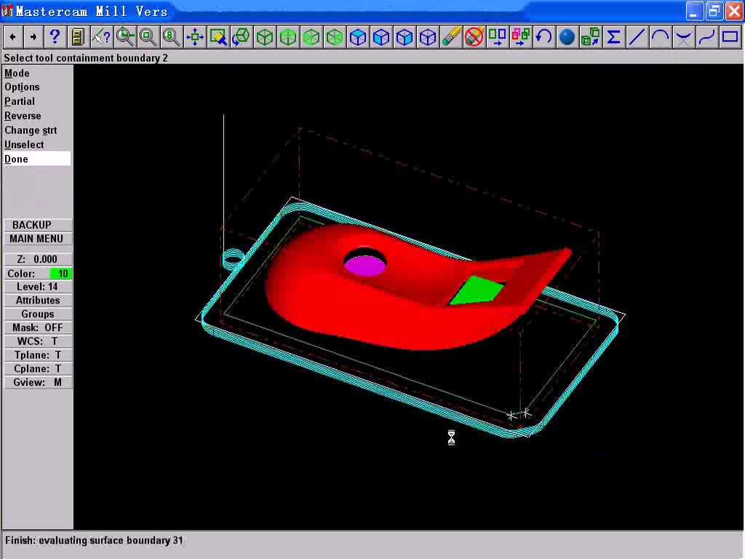Choose the Create Arc tool
745x559 pixels.
(660, 36)
